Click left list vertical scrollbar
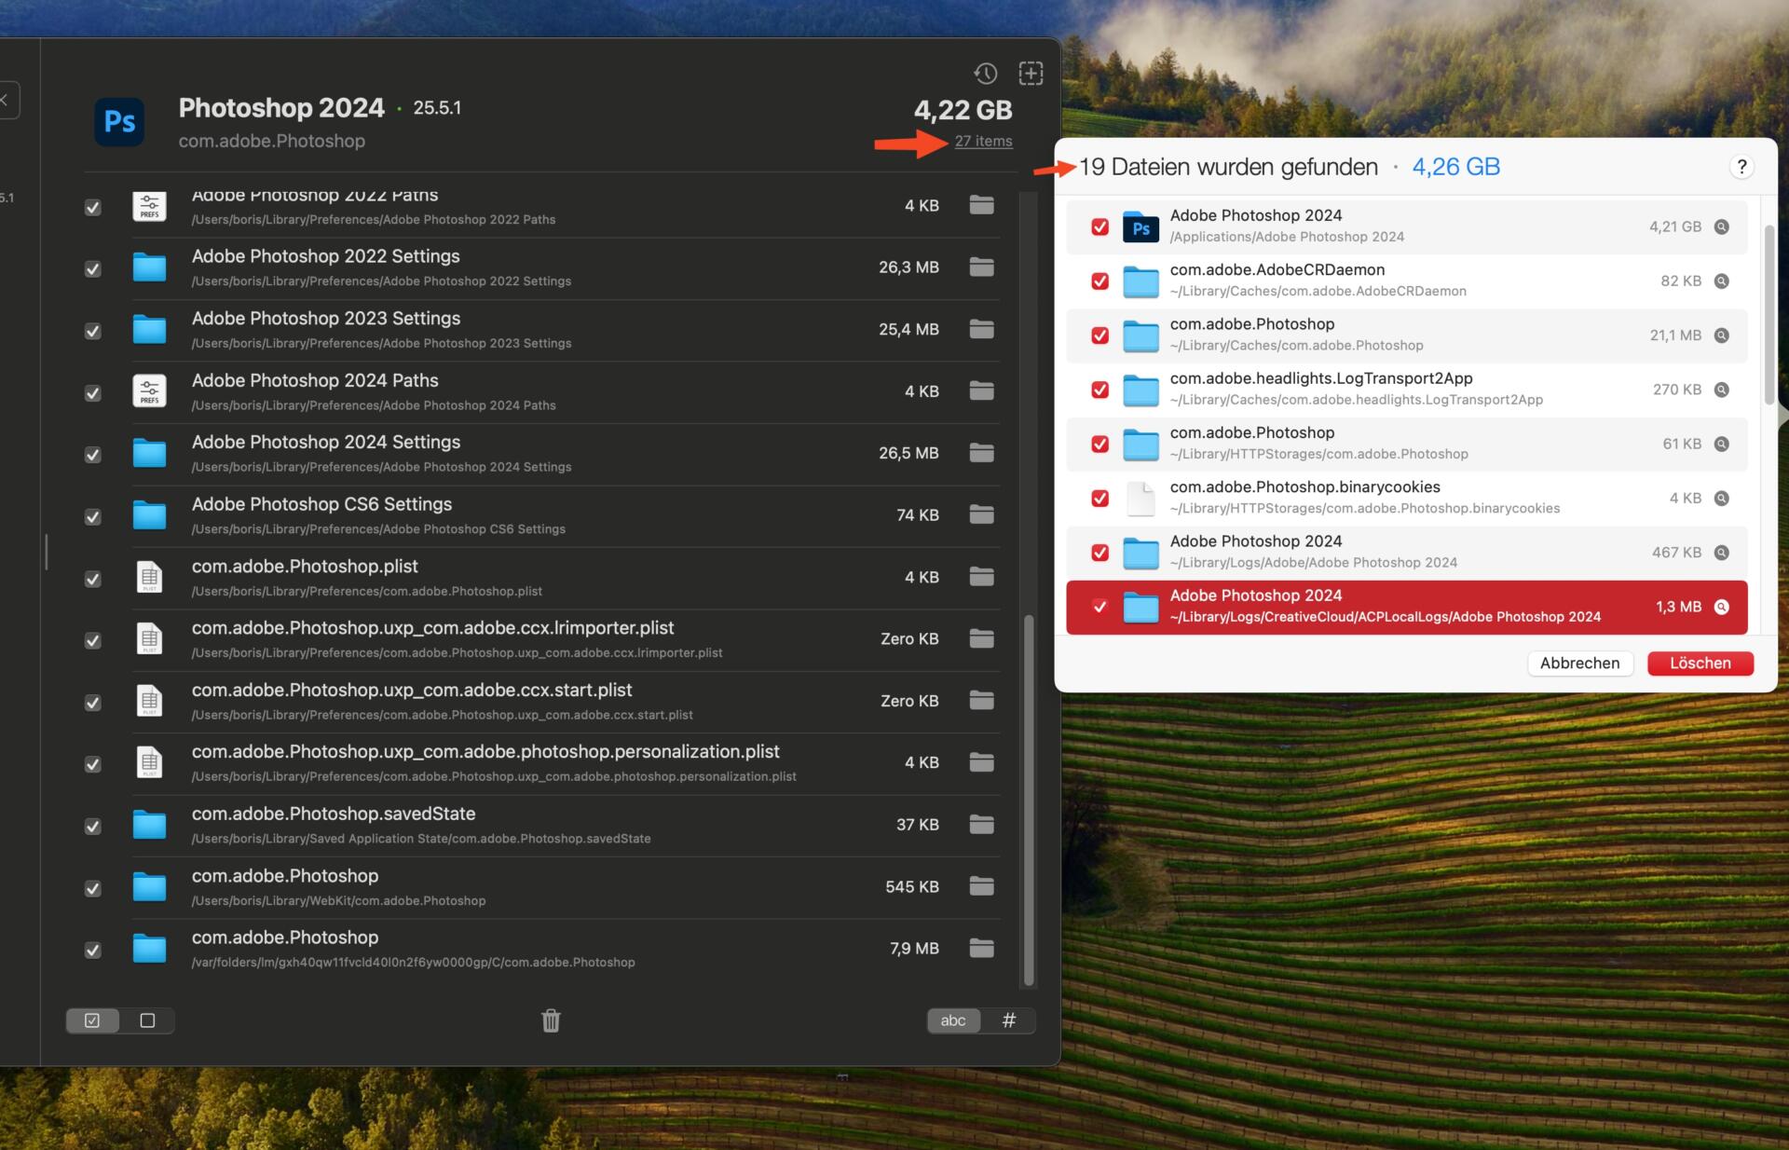The height and width of the screenshot is (1150, 1789). 1029,800
